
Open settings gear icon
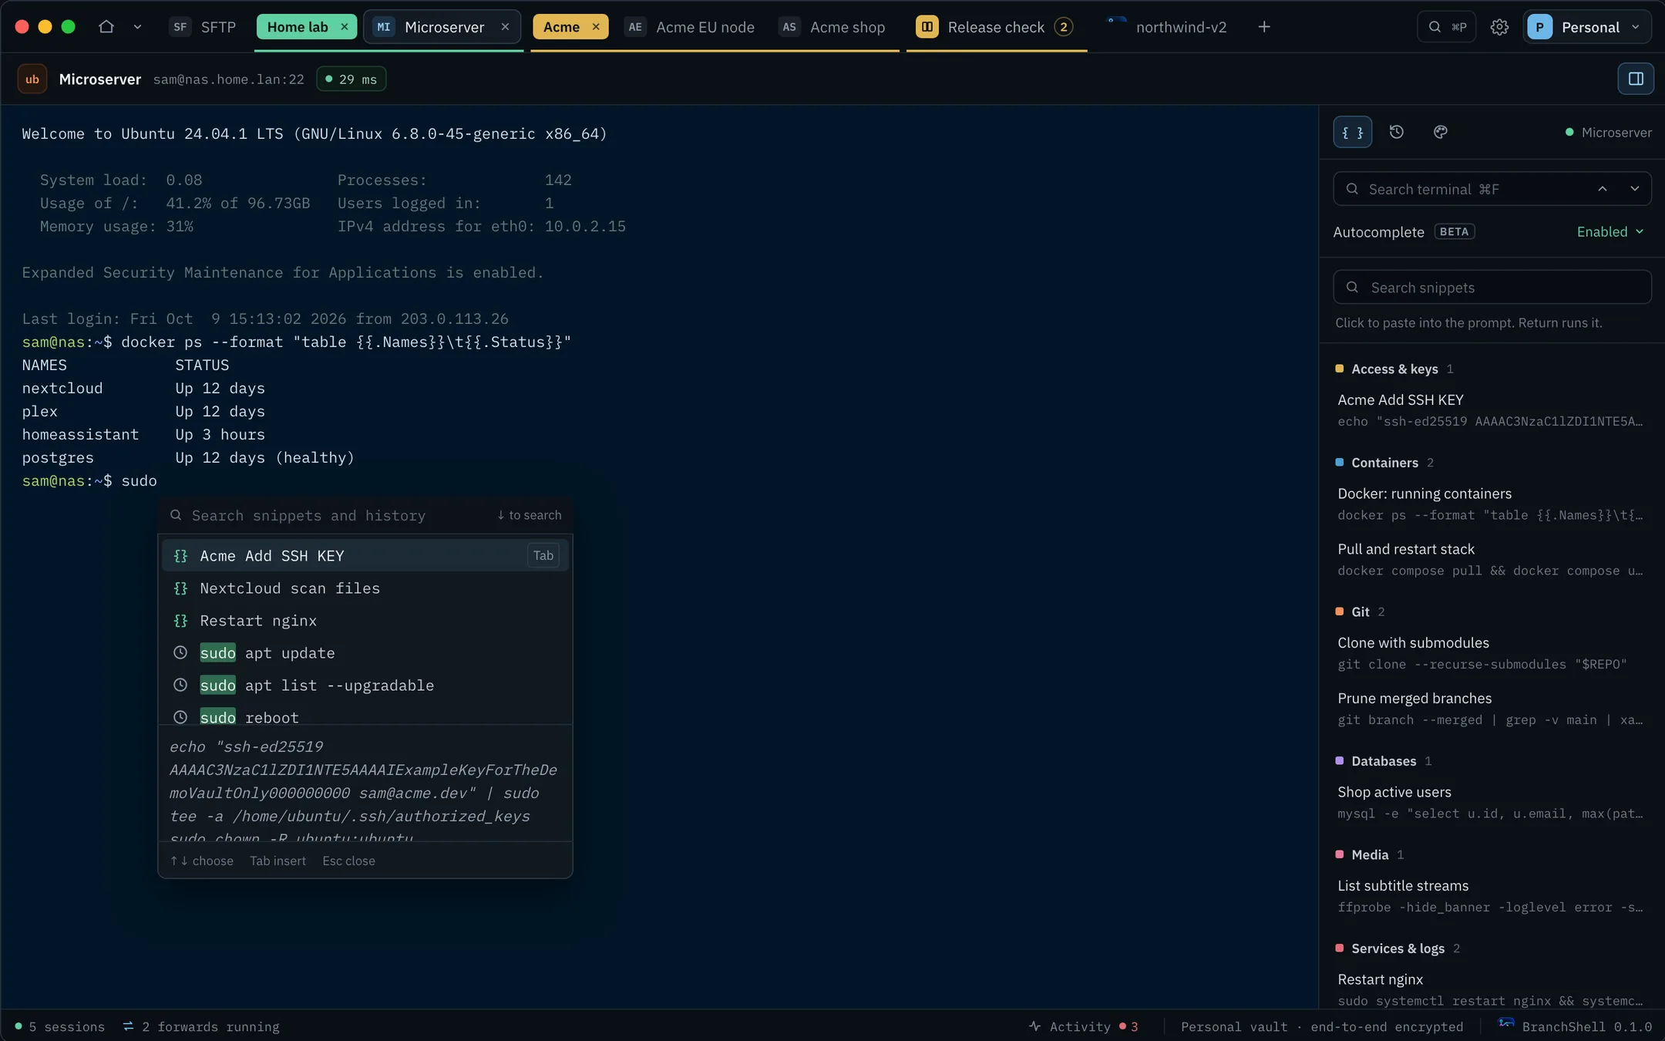1499,27
